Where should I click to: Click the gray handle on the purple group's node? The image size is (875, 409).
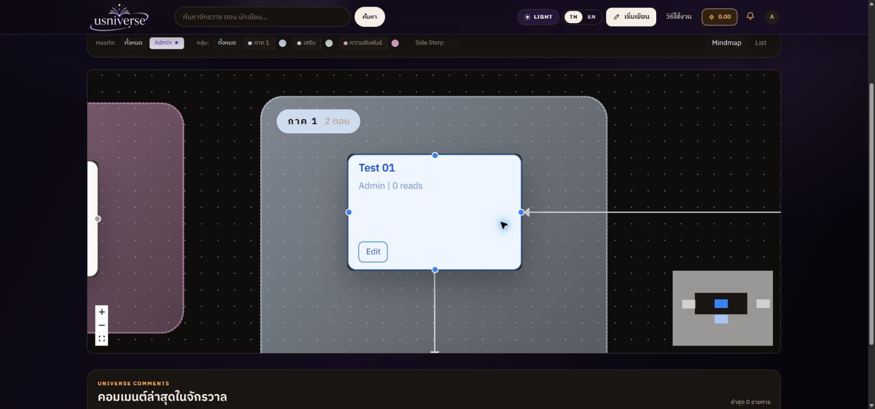coord(98,219)
